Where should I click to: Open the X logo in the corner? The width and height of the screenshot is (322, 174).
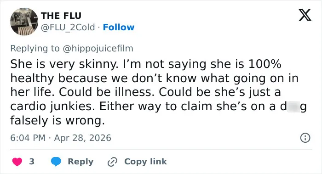pos(305,15)
